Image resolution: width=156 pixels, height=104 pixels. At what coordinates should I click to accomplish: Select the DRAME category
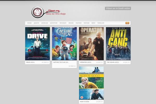point(71,23)
